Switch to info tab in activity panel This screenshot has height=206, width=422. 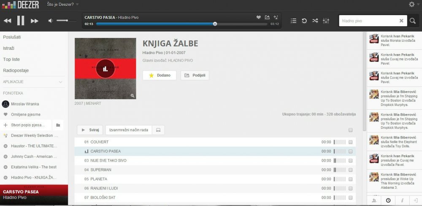pos(402,201)
